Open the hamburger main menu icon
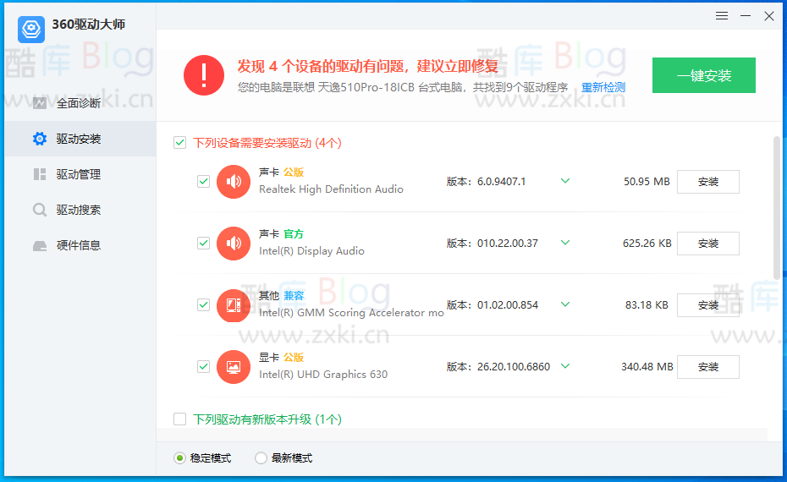Image resolution: width=787 pixels, height=482 pixels. tap(722, 16)
